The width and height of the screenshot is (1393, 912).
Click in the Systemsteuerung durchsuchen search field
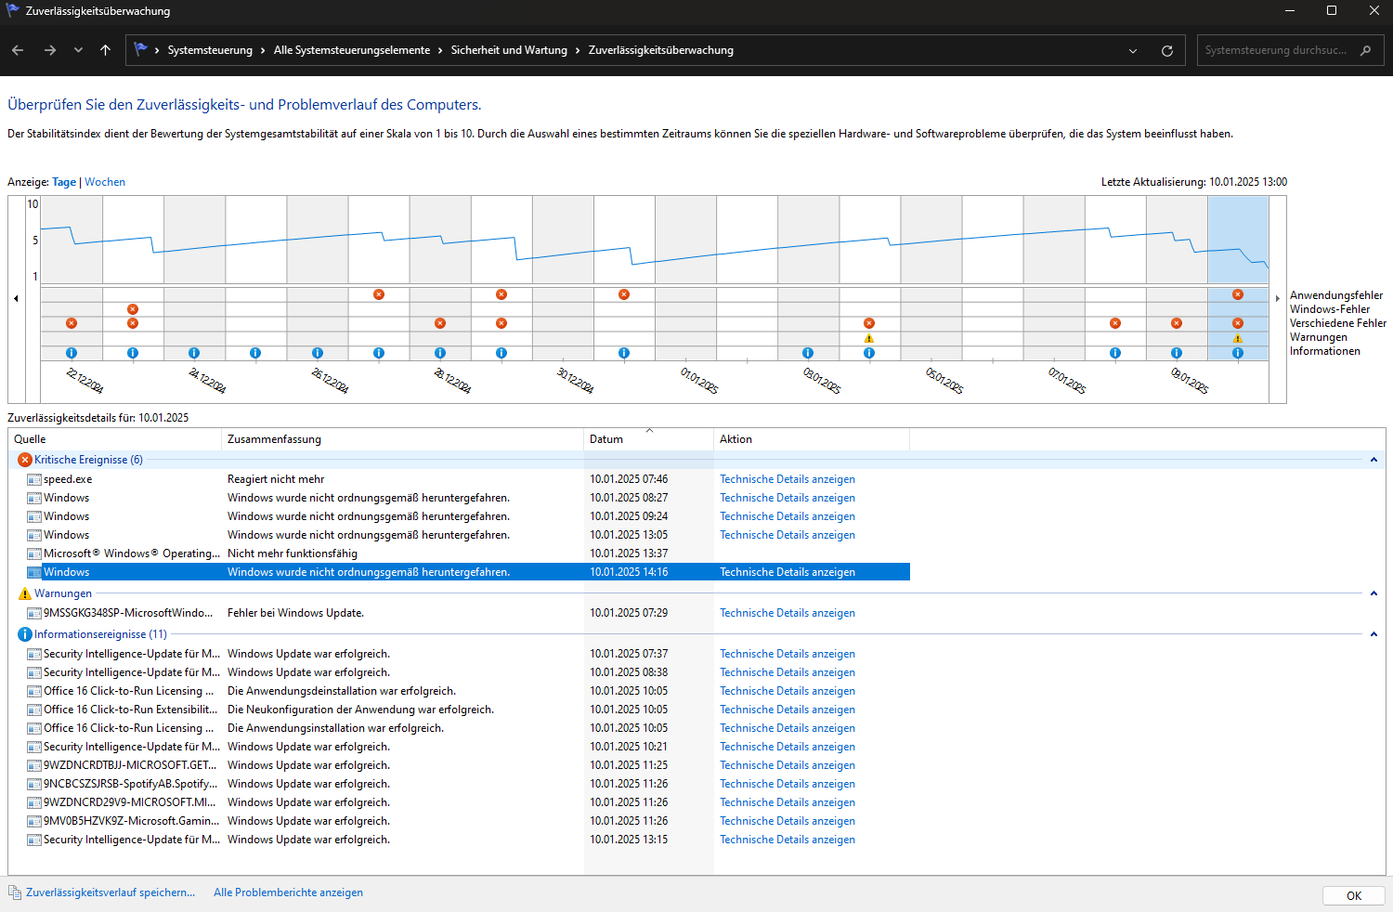click(x=1276, y=50)
